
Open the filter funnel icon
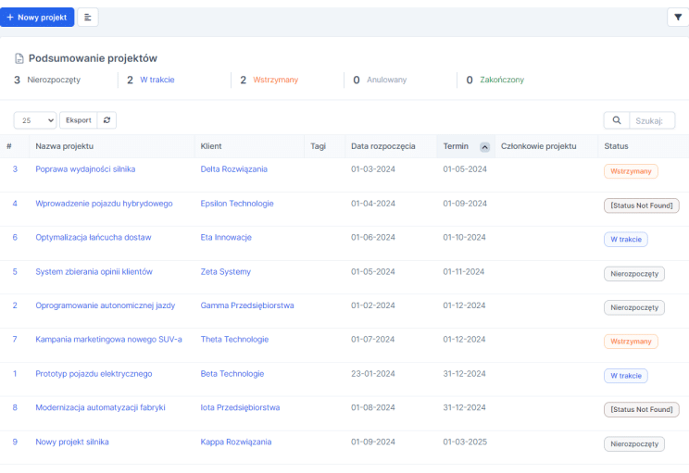(x=678, y=18)
